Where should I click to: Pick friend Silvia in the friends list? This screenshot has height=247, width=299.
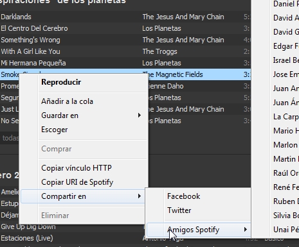coord(286,216)
